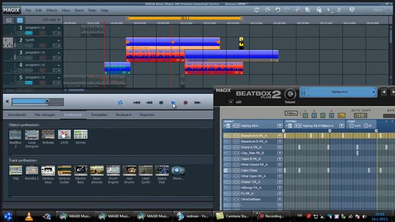The height and width of the screenshot is (222, 395).
Task: Select the LiViD drummer synthesizer
Action: pyautogui.click(x=64, y=134)
